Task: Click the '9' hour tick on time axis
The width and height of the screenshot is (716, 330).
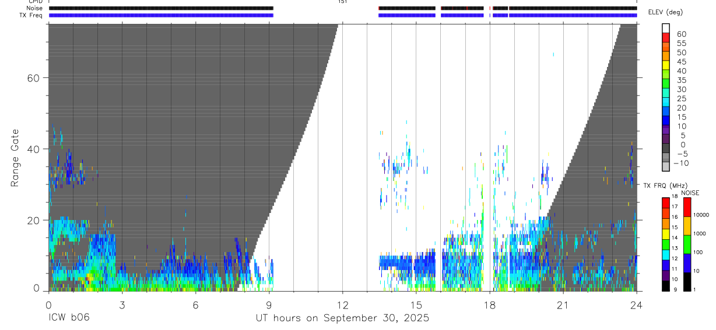Action: [269, 305]
